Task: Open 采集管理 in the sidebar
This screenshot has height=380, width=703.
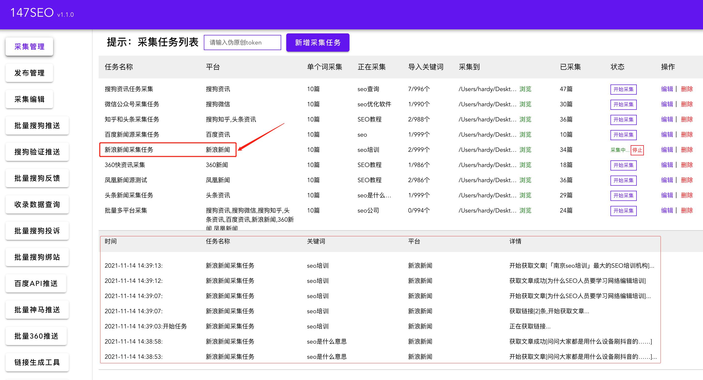Action: pyautogui.click(x=30, y=47)
